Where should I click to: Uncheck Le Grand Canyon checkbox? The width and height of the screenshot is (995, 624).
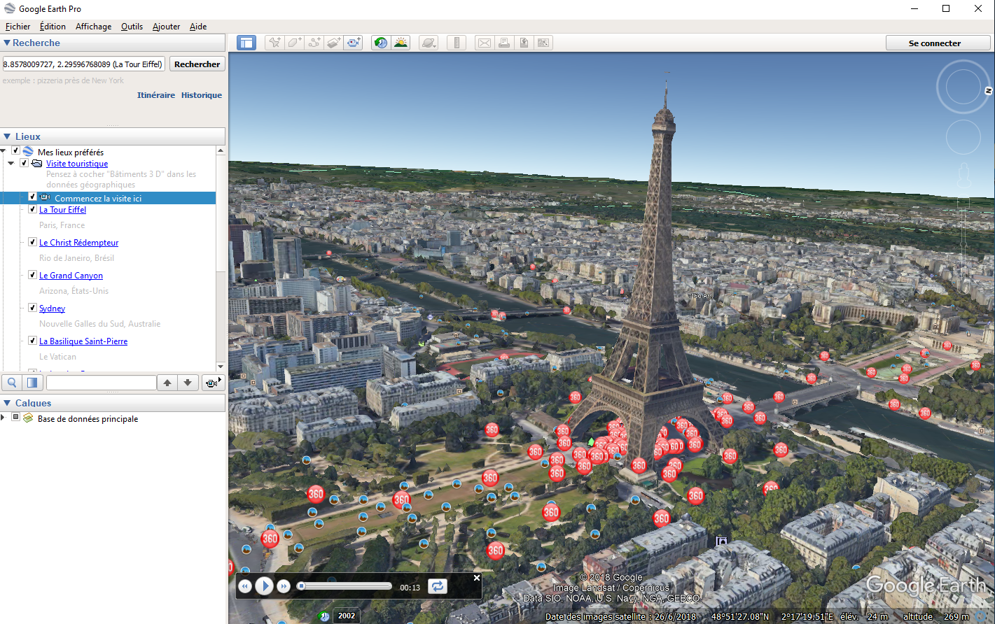[32, 274]
